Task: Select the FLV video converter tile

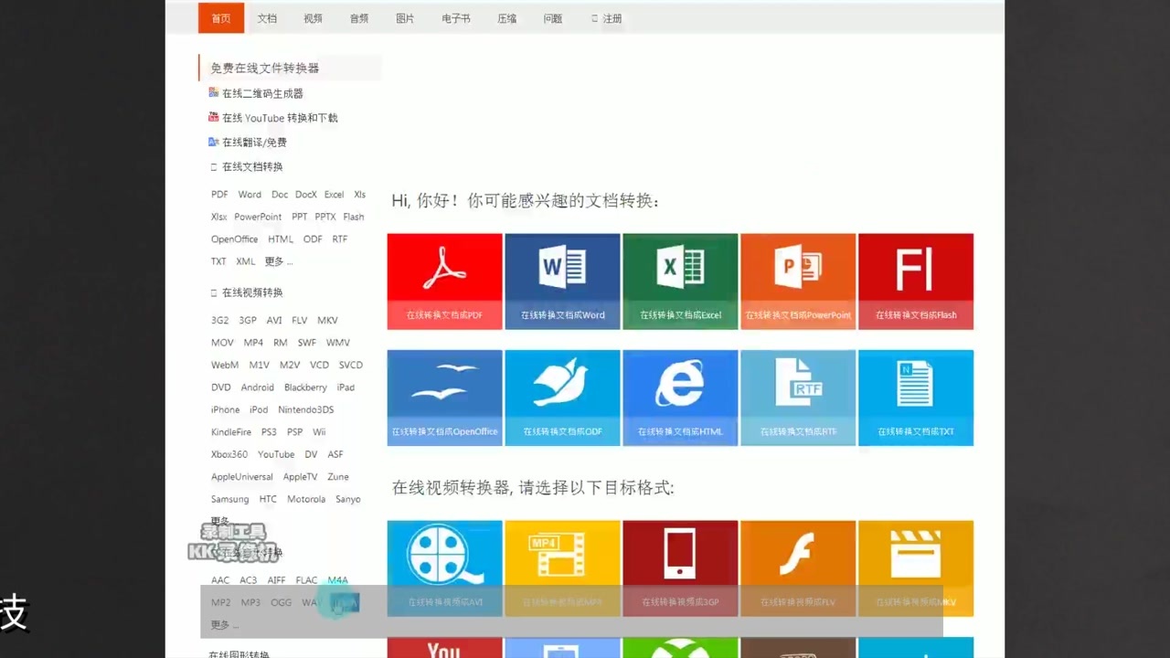Action: (x=798, y=568)
